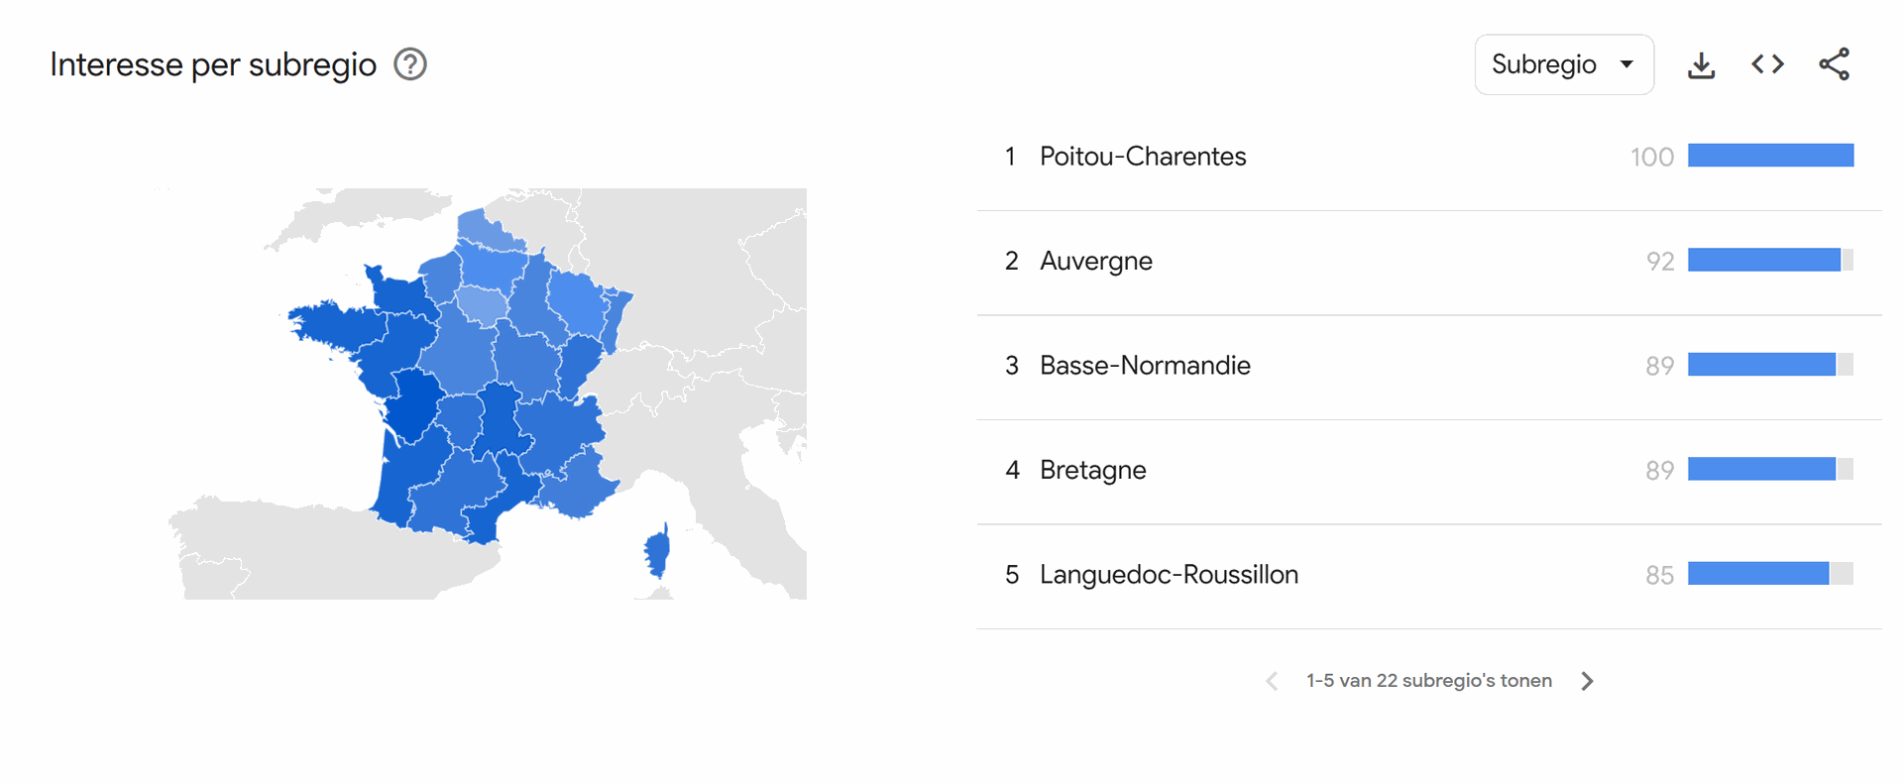Open the Subregio dropdown
Image resolution: width=1903 pixels, height=784 pixels.
point(1564,64)
